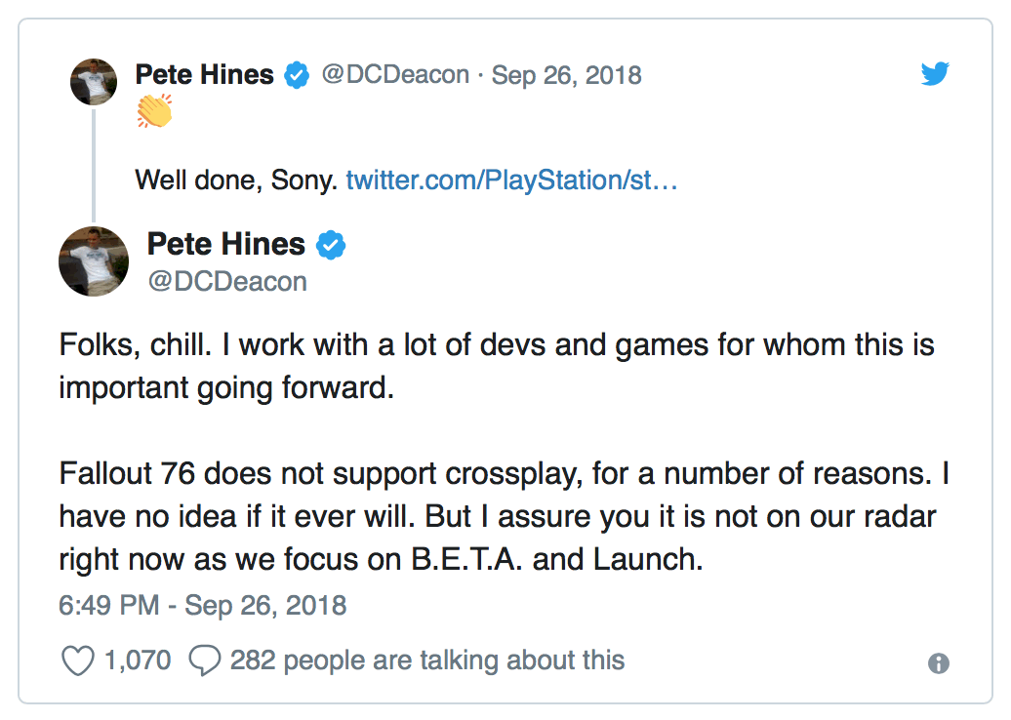Image resolution: width=1011 pixels, height=720 pixels.
Task: Open parent tweet's Sep 26, 2018 date
Action: pyautogui.click(x=566, y=75)
